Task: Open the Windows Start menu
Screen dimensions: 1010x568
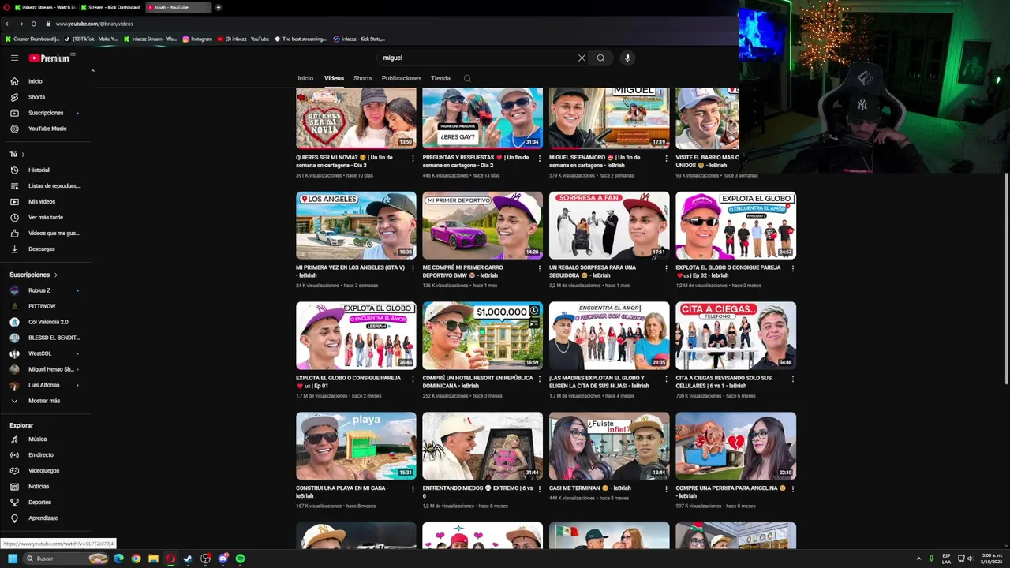Action: coord(13,559)
